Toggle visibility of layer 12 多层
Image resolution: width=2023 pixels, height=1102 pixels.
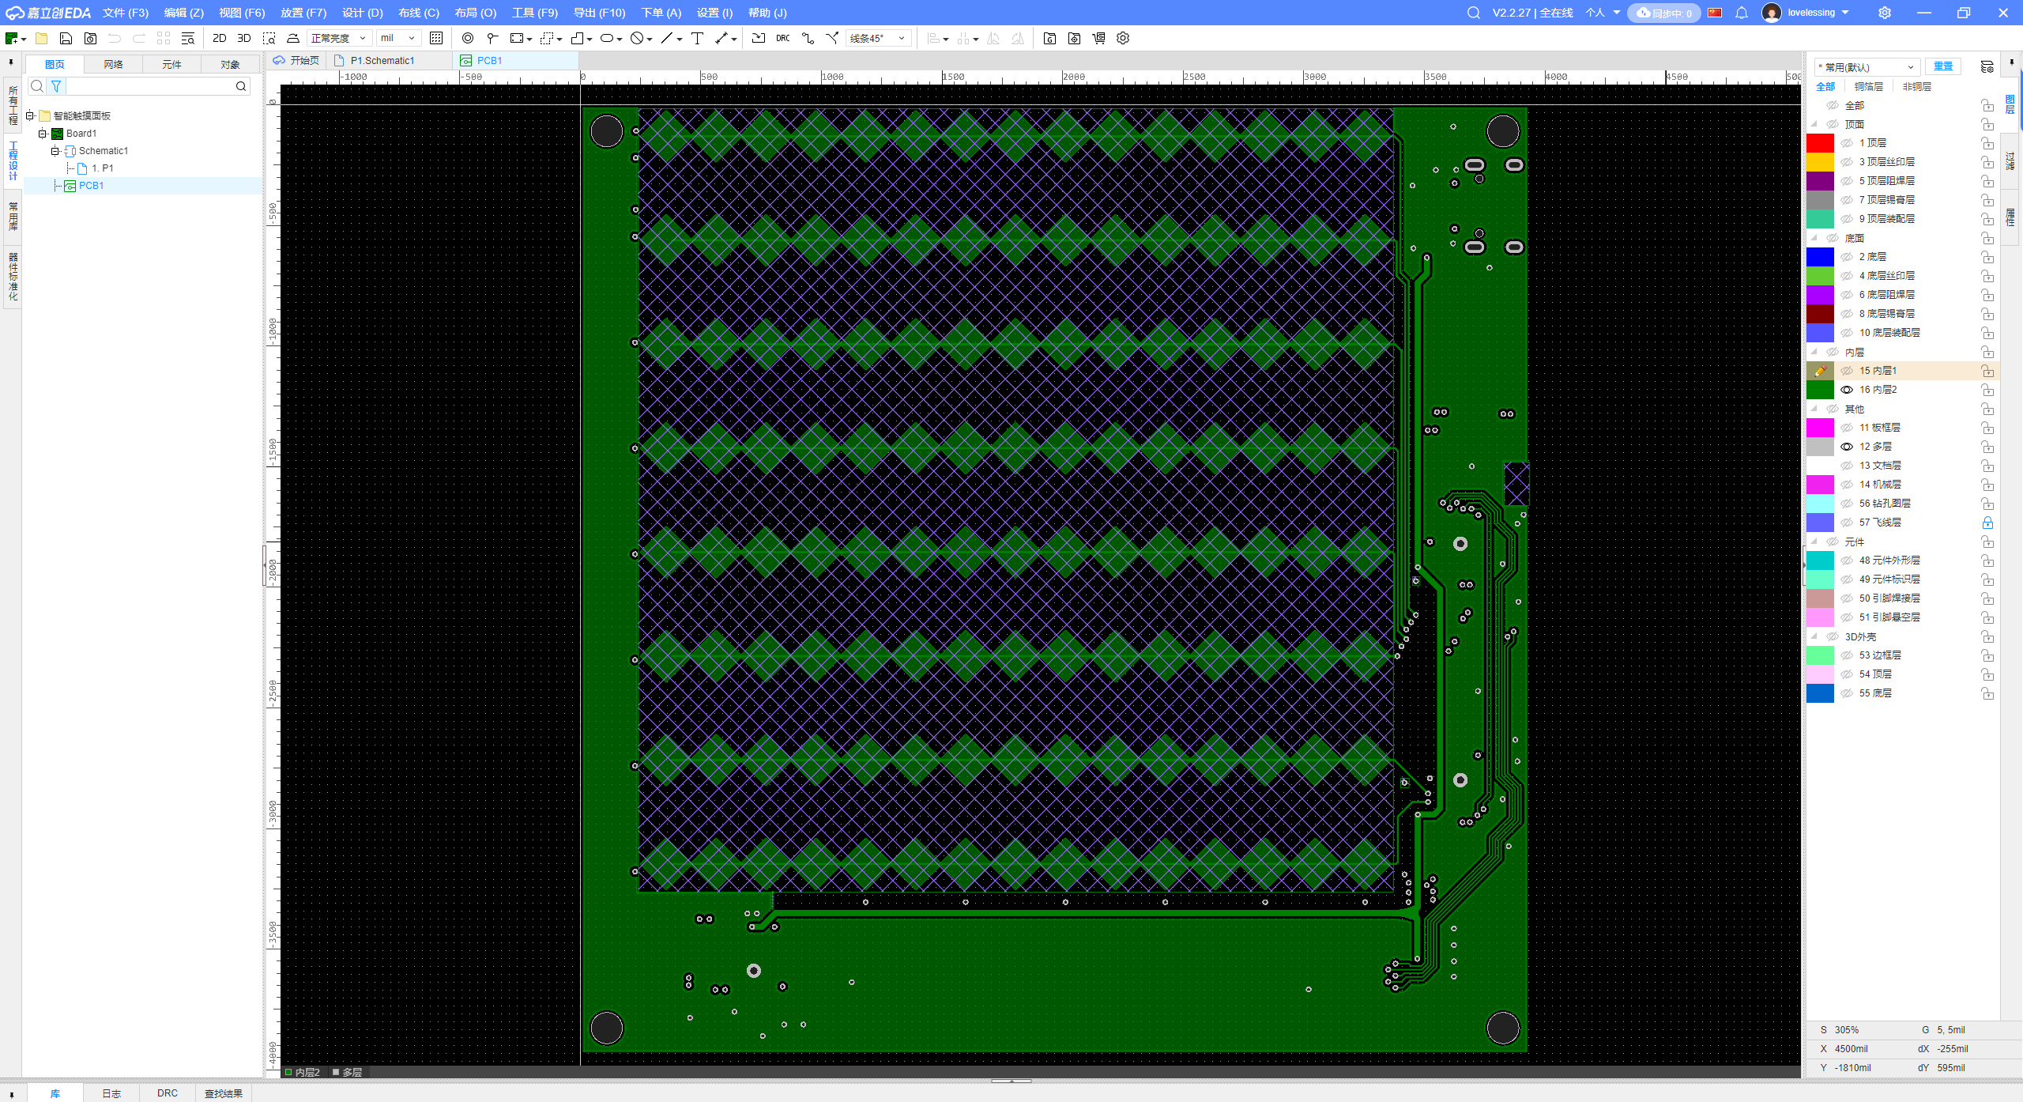1847,447
